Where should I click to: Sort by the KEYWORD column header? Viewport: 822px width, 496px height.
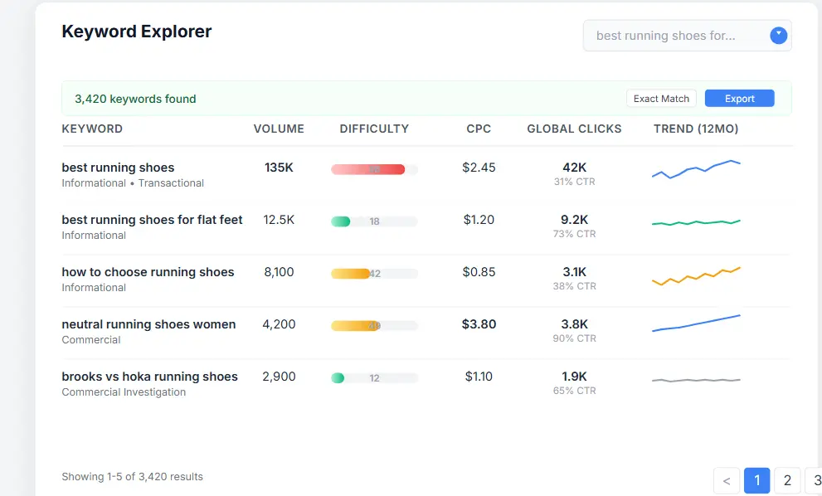(92, 129)
